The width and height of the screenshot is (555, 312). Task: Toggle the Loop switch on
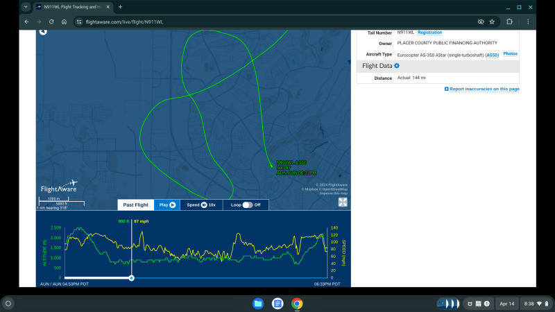pyautogui.click(x=247, y=205)
